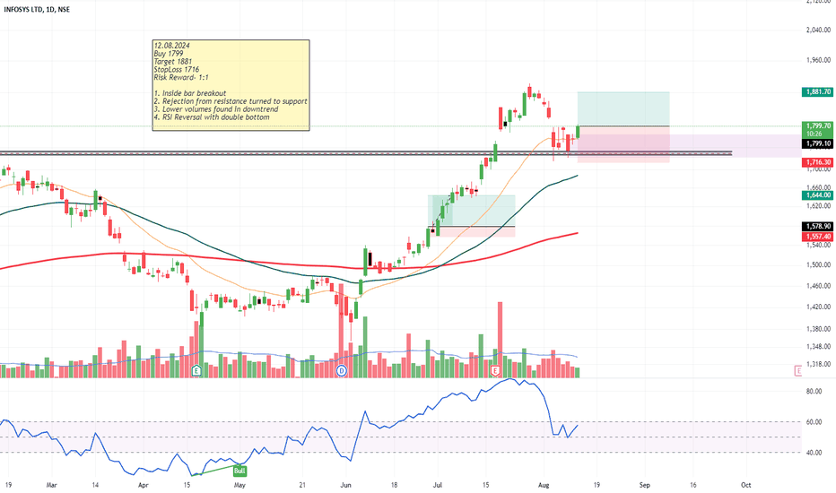Click the 'Target 1881' note line
836x493 pixels.
tap(173, 62)
